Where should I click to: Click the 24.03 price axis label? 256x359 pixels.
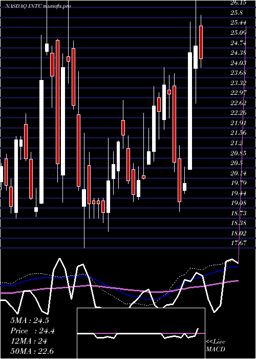click(x=238, y=63)
